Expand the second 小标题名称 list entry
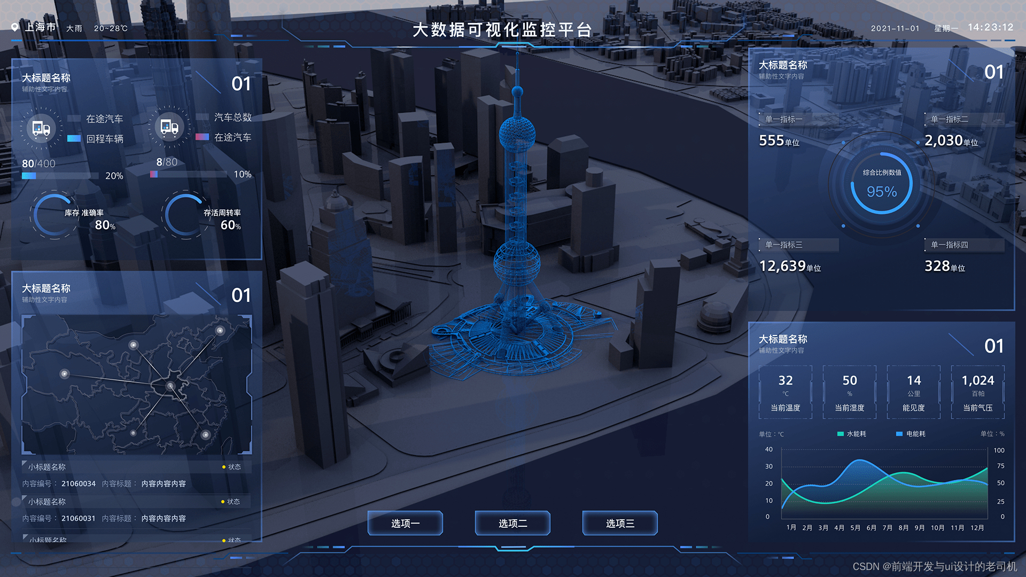Viewport: 1026px width, 577px height. [47, 502]
